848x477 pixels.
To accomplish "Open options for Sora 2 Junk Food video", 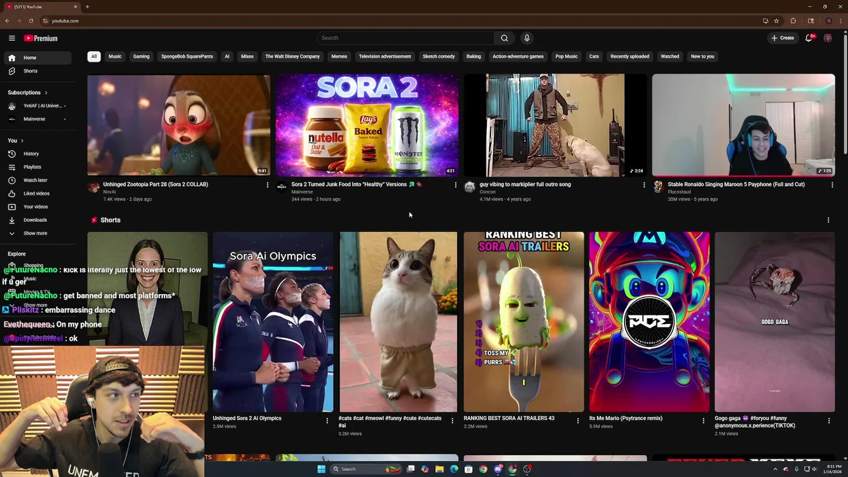I will pyautogui.click(x=455, y=185).
